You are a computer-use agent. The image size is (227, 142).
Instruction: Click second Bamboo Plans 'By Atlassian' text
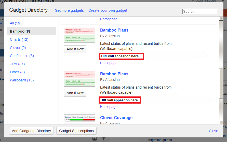110,80
